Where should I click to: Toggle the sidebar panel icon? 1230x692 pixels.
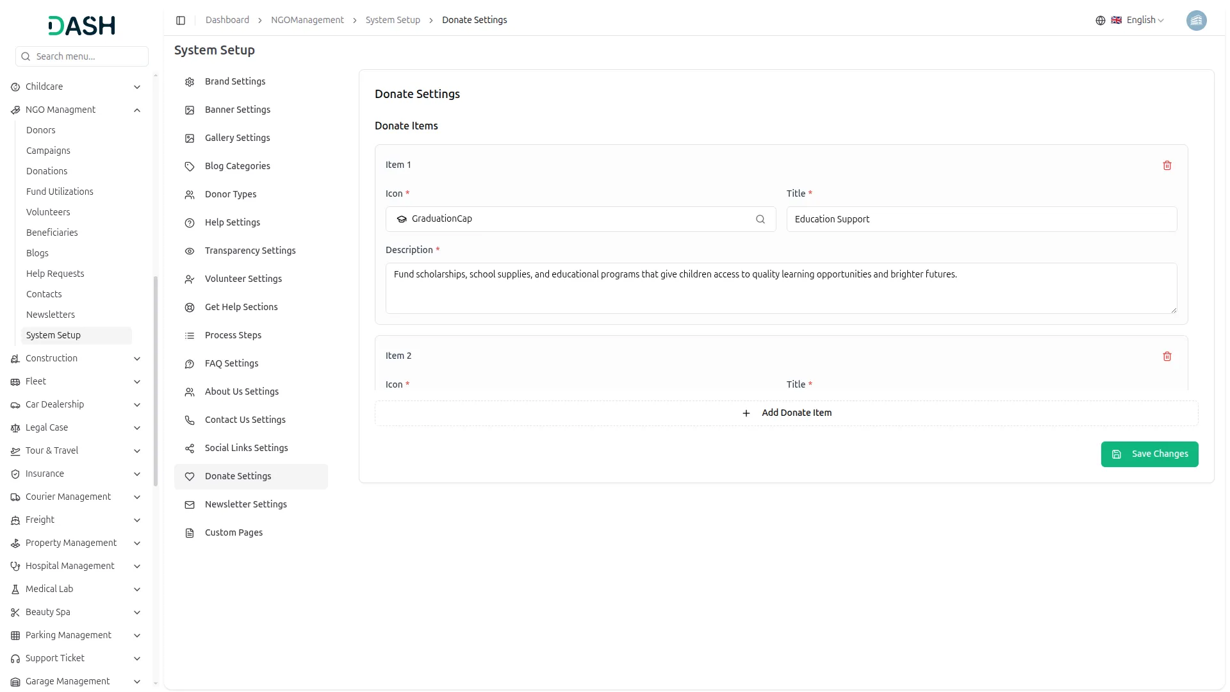[x=181, y=21]
